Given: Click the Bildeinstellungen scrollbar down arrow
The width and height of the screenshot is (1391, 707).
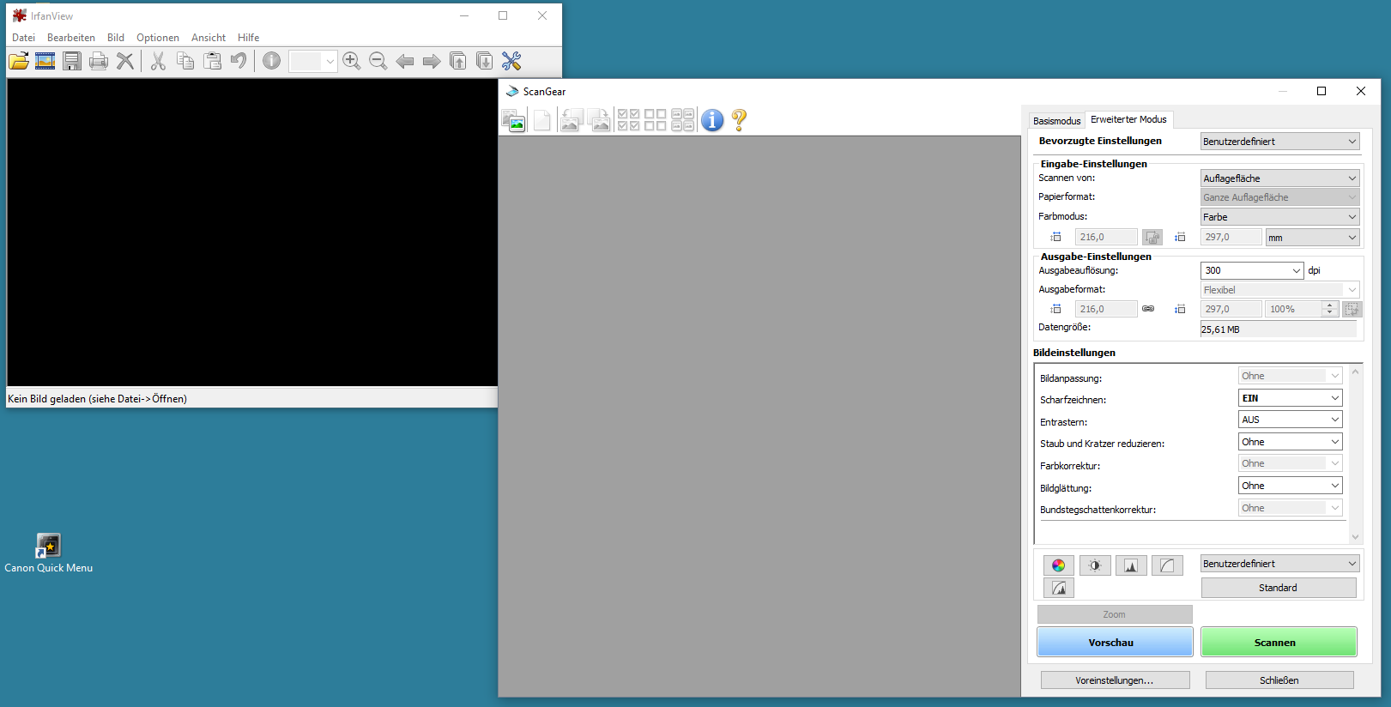Looking at the screenshot, I should tap(1356, 537).
